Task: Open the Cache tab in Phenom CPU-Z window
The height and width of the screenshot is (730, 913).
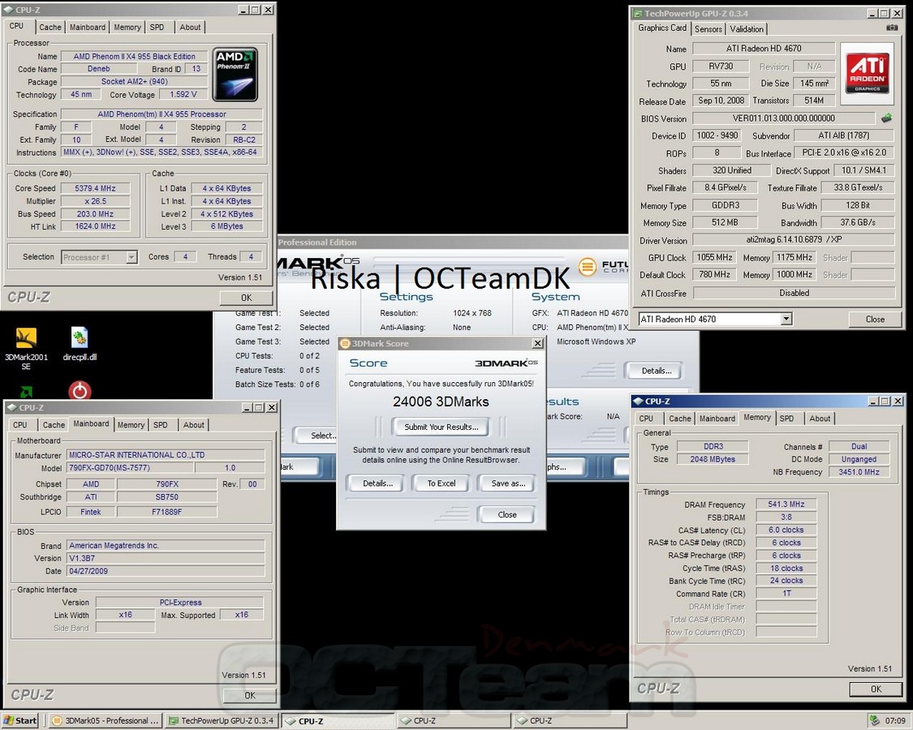Action: (x=50, y=28)
